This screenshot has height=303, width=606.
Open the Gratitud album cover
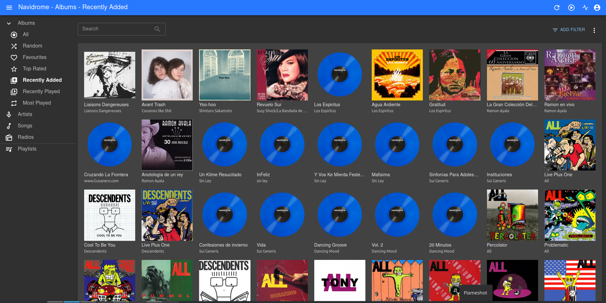pyautogui.click(x=455, y=75)
